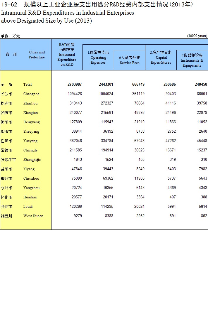Viewport: 208px width, 324px height.
Task: Click total operating expenses value 2443301
Action: 106,84
